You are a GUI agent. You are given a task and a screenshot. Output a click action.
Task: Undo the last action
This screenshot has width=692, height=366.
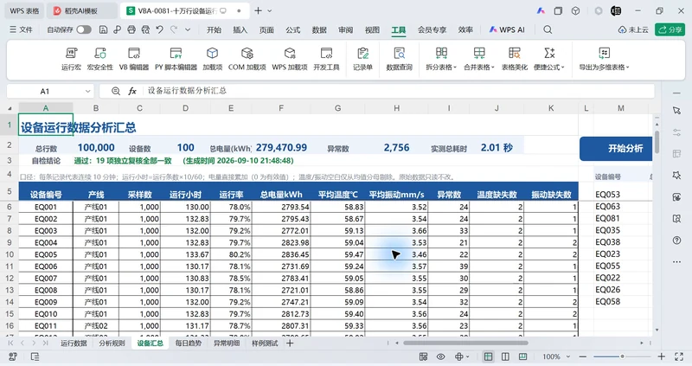pos(159,29)
